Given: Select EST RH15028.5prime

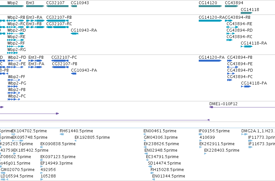Looking at the screenshot, I should pyautogui.click(x=152, y=173).
